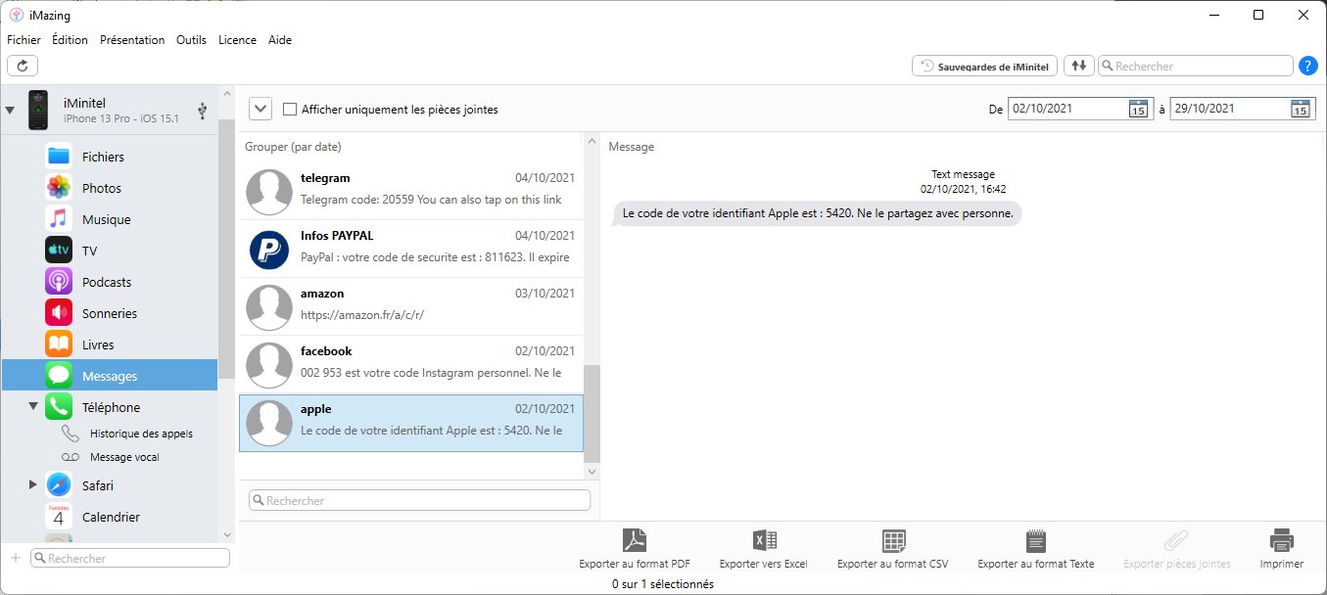Open Sonneries ringtones icon
The width and height of the screenshot is (1327, 595).
coord(59,313)
